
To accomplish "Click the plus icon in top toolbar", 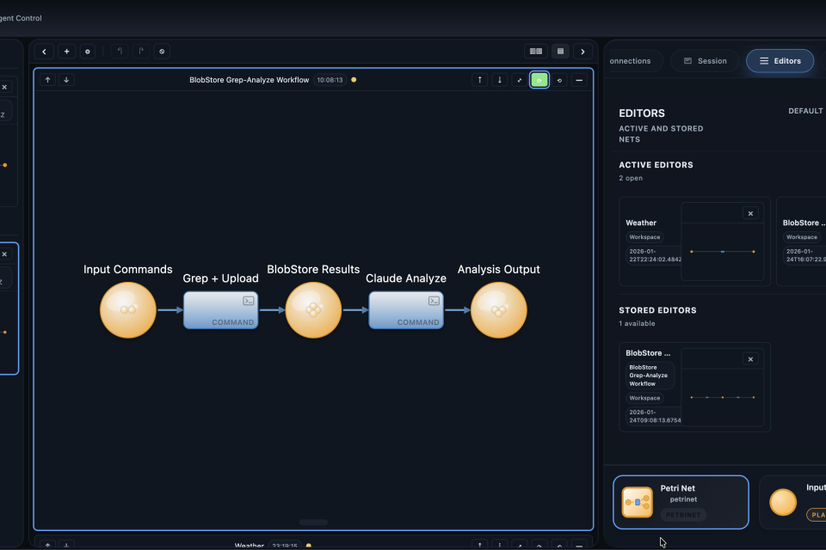I will pyautogui.click(x=66, y=52).
